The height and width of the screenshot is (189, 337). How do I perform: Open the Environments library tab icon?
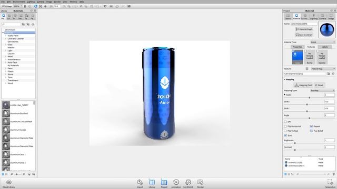point(15,16)
